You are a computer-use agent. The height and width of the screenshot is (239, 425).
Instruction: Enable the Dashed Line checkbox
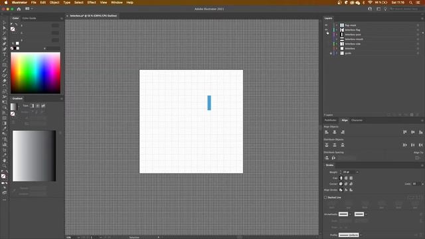point(325,198)
